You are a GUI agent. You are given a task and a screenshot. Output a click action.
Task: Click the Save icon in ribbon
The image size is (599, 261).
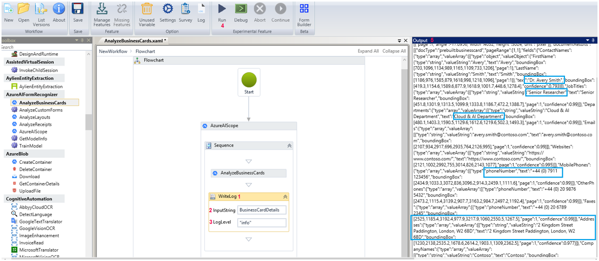[78, 9]
